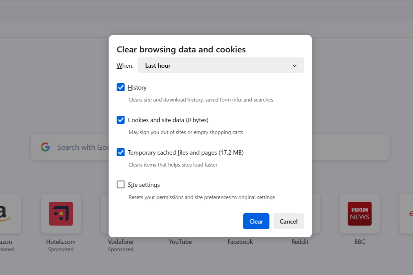Open the BBC News shortcut tile
Screen dimensions: 413x275
360,214
